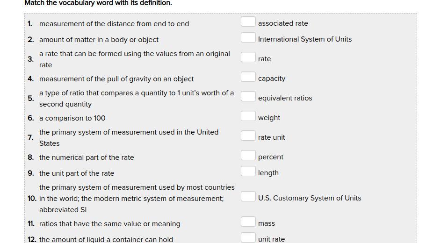Select the box next to 'International System of Units'
Viewport: 448px width, 243px height.
[x=248, y=38]
